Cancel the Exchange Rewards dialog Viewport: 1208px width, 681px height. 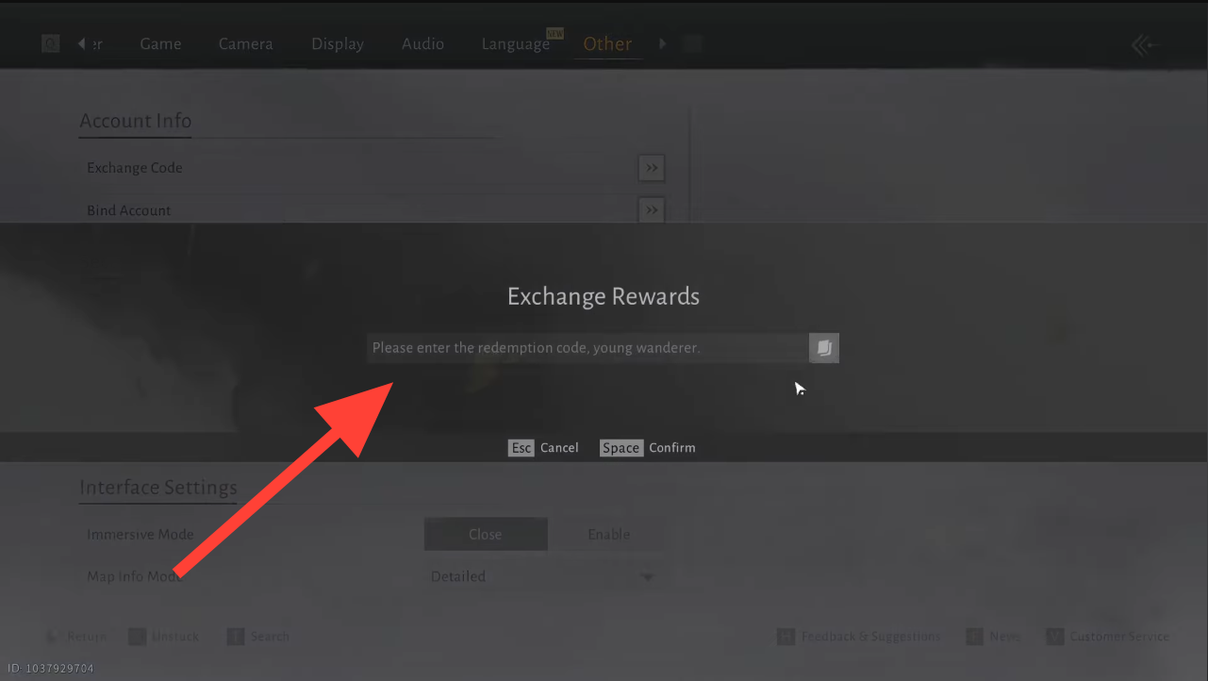click(544, 448)
